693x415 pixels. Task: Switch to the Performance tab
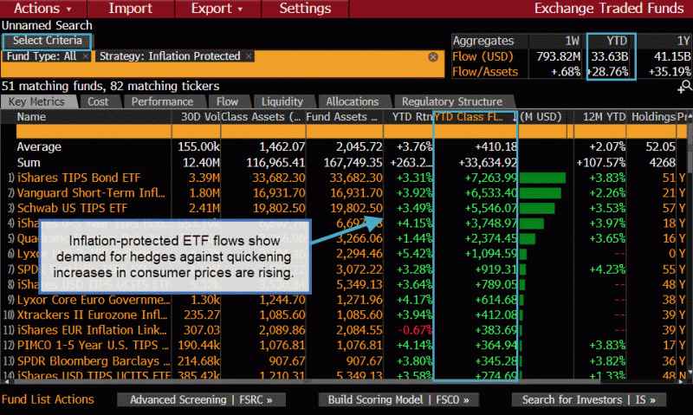click(162, 101)
